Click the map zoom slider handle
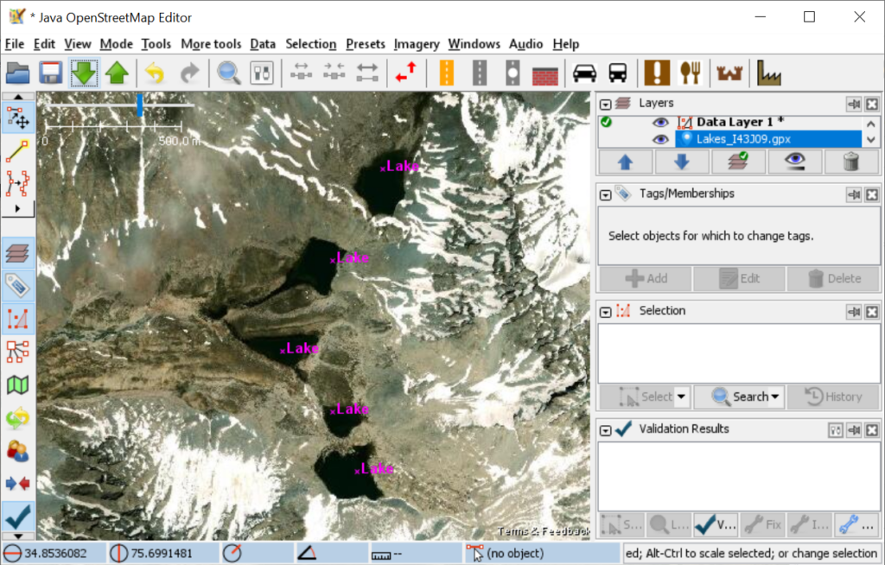The height and width of the screenshot is (565, 885). click(139, 105)
